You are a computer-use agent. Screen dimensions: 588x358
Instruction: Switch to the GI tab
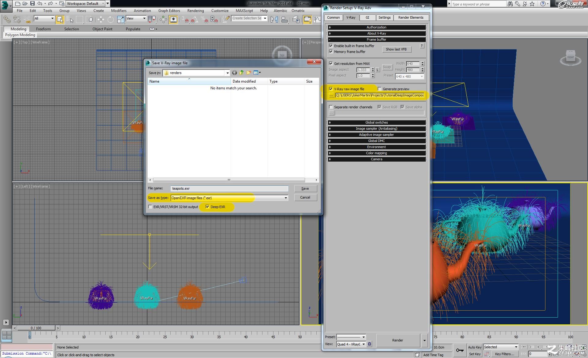367,17
